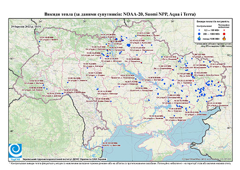Click the small red dot legend symbol

(x=224, y=30)
